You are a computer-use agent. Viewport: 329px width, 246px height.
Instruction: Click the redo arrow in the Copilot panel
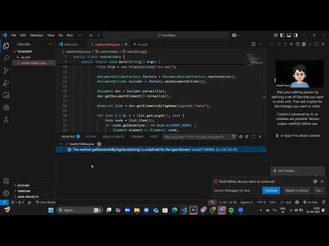(285, 44)
